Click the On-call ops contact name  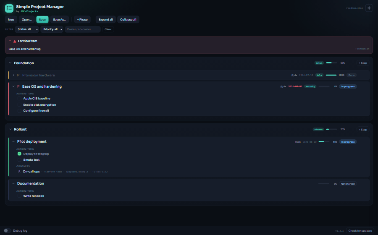point(31,172)
